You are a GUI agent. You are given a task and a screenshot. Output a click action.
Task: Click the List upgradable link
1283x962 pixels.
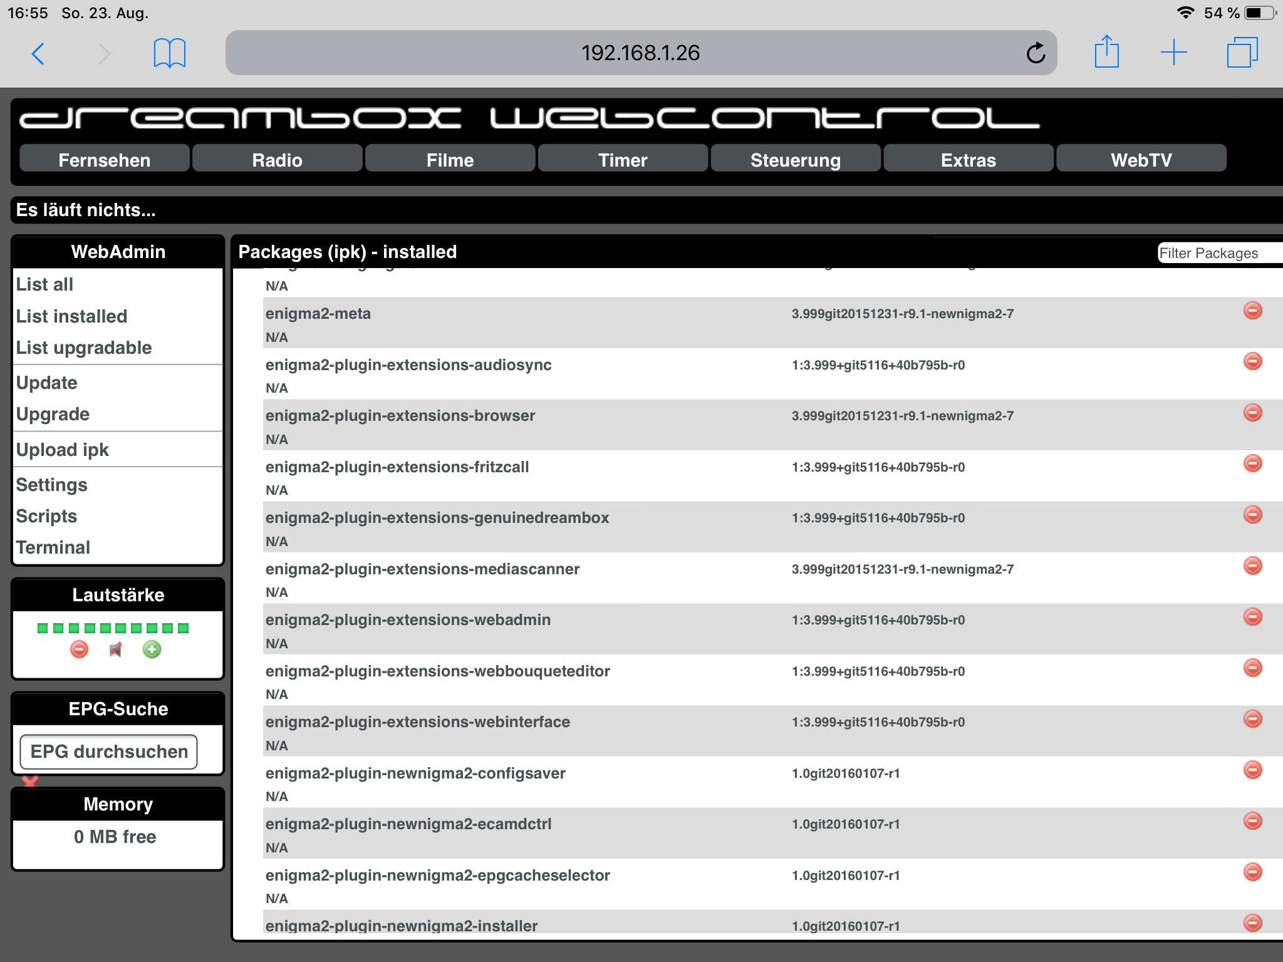pos(84,348)
